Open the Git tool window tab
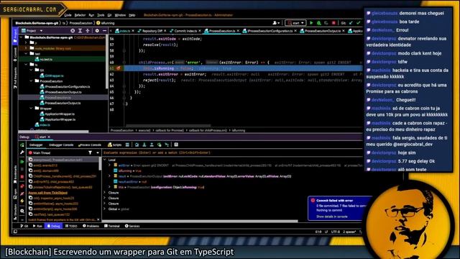The image size is (460, 259). click(24, 226)
